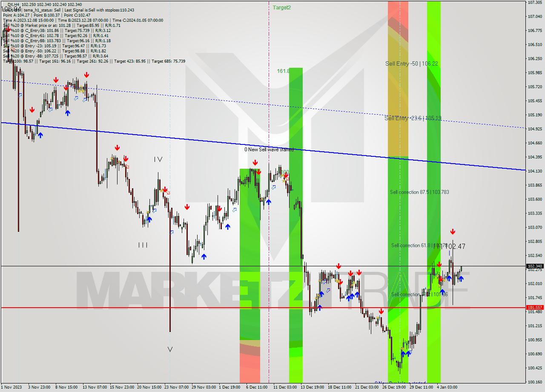Select the red horizontal line at 101.557

pos(263,307)
